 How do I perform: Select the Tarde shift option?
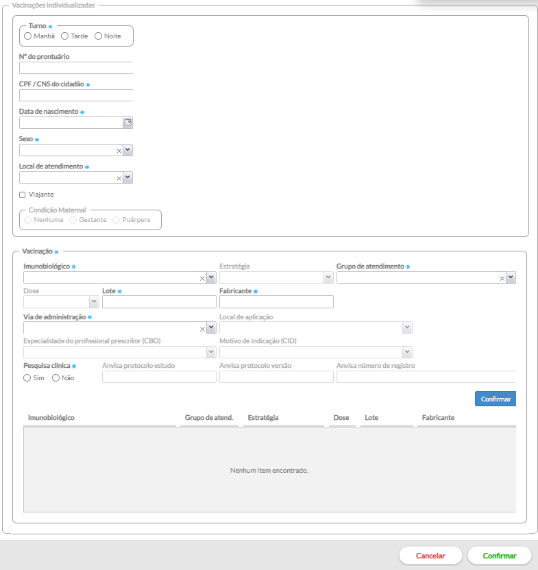pos(65,36)
